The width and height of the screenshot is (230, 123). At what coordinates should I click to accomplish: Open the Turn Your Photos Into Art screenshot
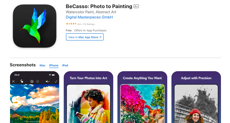[x=88, y=97]
